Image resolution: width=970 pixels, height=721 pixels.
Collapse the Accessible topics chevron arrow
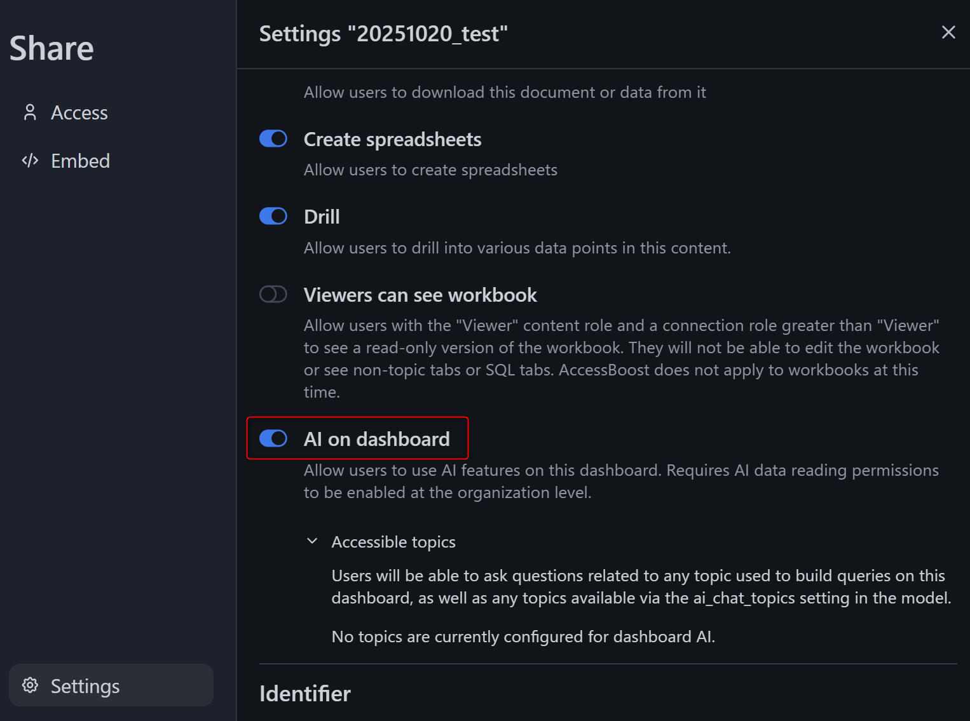312,541
